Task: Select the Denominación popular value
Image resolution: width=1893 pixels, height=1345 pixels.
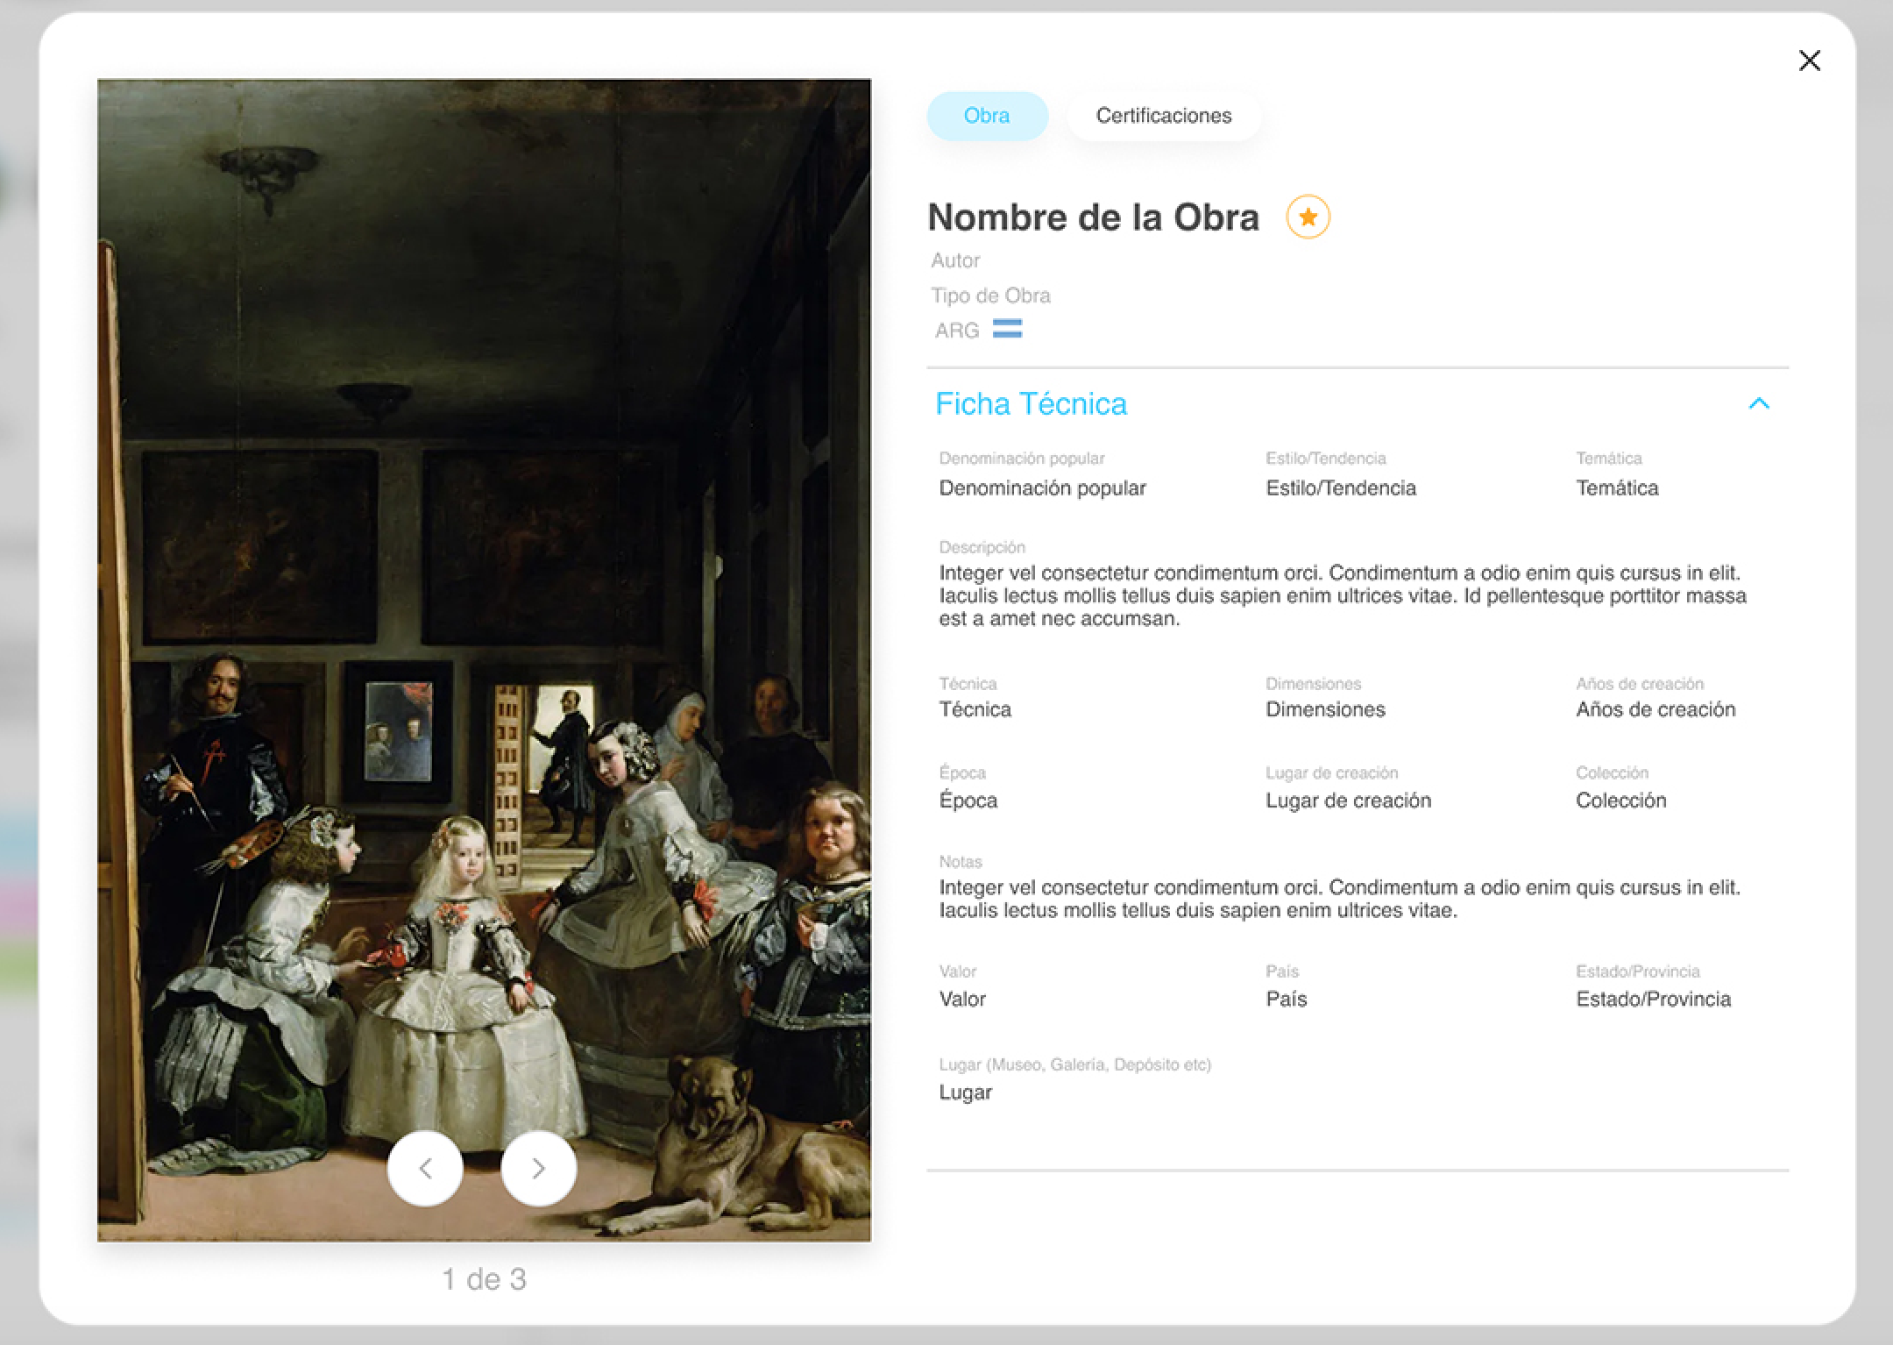Action: point(1042,487)
